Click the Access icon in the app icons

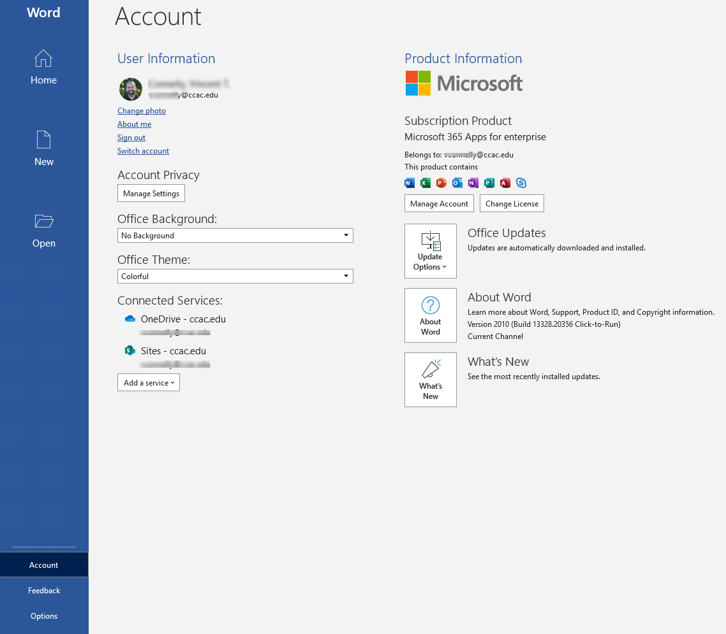coord(505,183)
